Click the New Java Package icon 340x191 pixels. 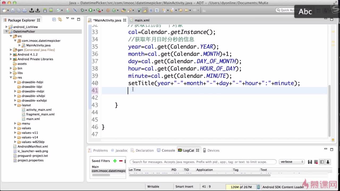coord(108,10)
